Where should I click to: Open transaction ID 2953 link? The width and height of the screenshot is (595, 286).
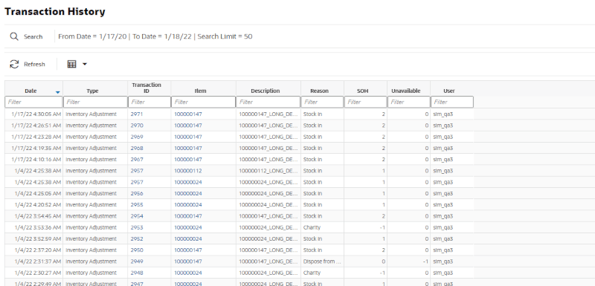(x=137, y=227)
